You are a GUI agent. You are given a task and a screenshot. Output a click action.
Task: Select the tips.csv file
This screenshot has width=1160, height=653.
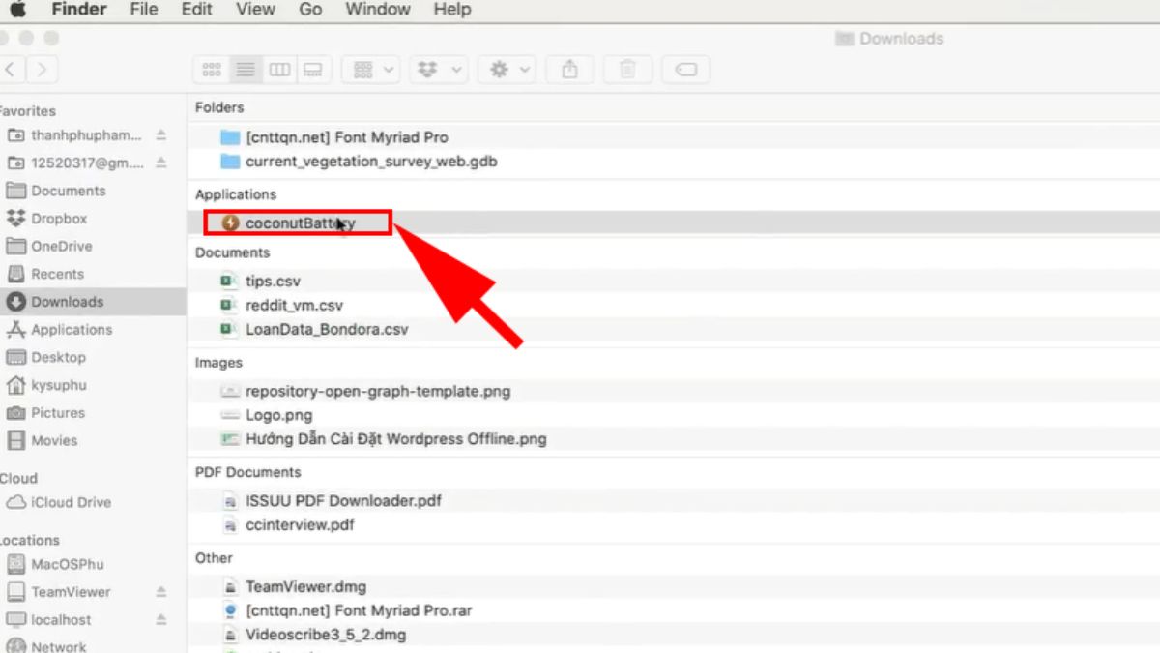click(x=273, y=282)
